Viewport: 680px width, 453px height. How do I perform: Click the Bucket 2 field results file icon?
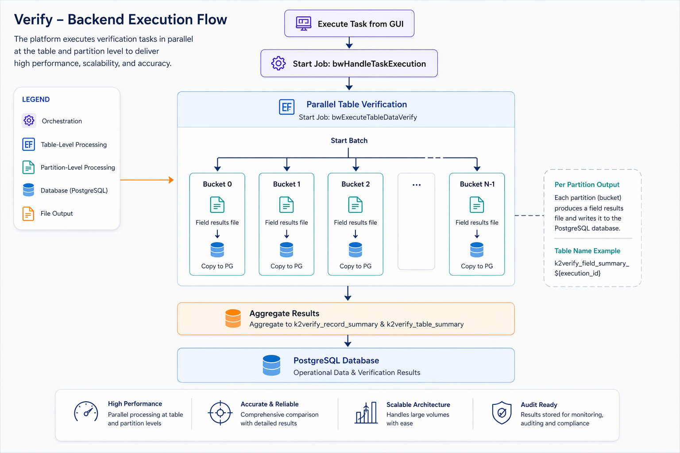[355, 205]
